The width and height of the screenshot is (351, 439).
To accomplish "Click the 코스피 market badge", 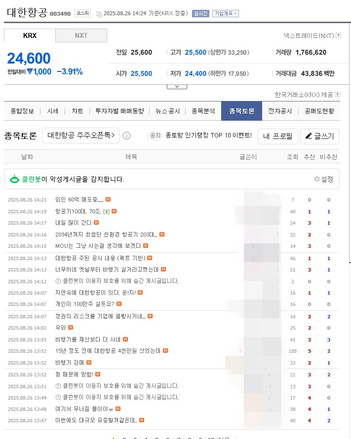I will tap(82, 13).
